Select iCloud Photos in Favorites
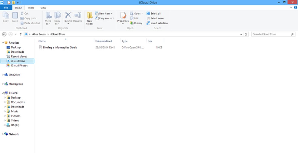 (x=19, y=65)
